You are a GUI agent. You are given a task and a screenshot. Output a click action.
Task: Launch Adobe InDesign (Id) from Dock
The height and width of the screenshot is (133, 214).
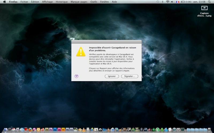[59, 130]
